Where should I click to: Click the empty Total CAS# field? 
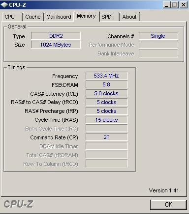(106, 155)
